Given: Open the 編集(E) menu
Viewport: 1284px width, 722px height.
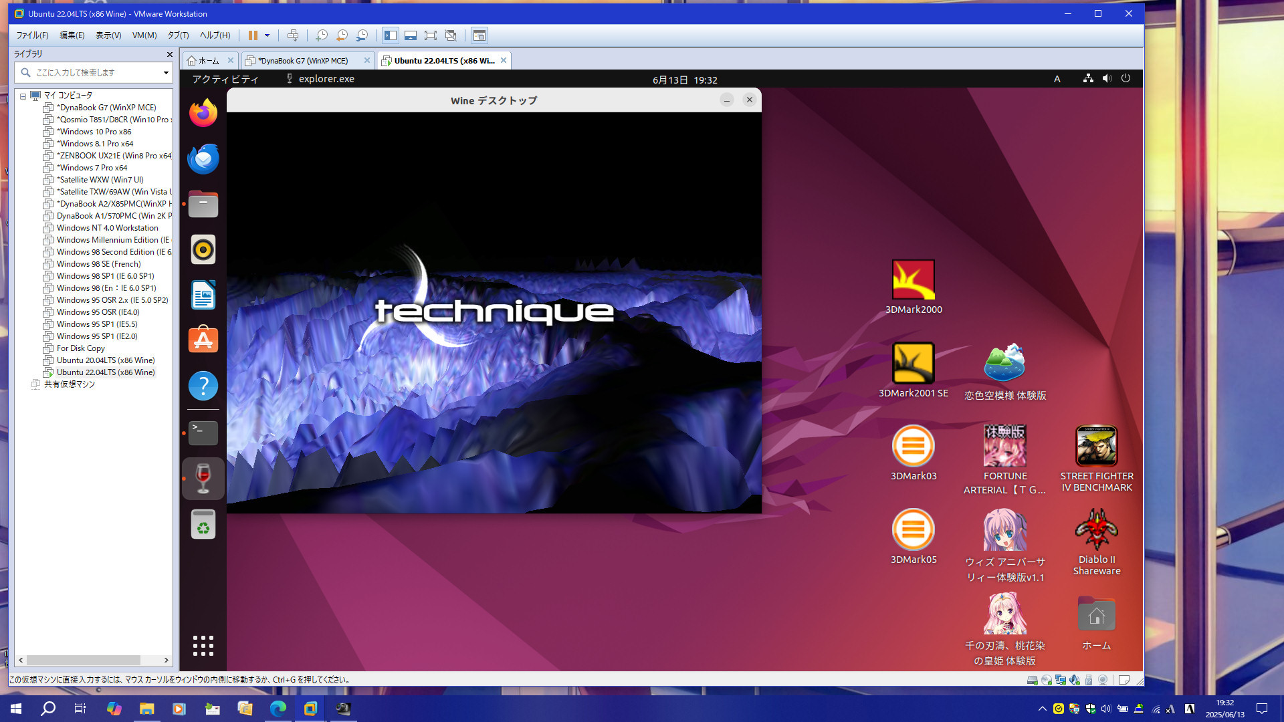Looking at the screenshot, I should click(x=72, y=35).
